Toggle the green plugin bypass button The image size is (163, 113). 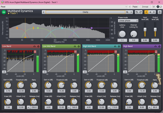tap(4, 12)
